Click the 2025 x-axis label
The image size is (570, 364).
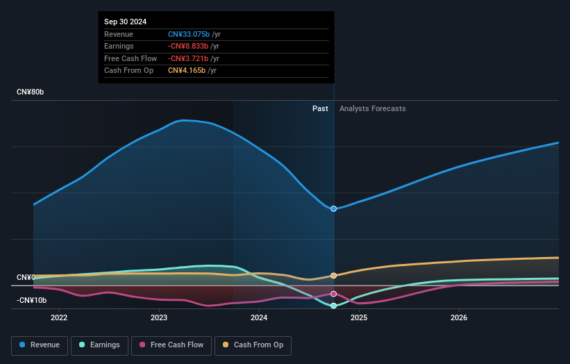359,318
